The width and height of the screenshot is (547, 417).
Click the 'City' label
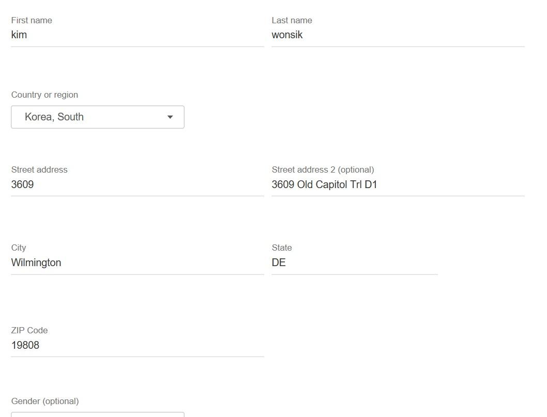pyautogui.click(x=19, y=248)
